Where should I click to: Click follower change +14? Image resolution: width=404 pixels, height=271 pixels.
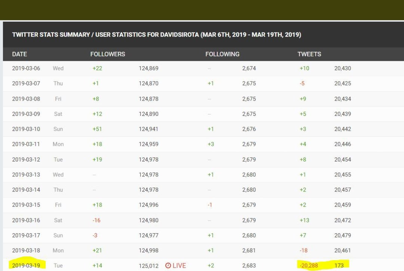pyautogui.click(x=97, y=265)
